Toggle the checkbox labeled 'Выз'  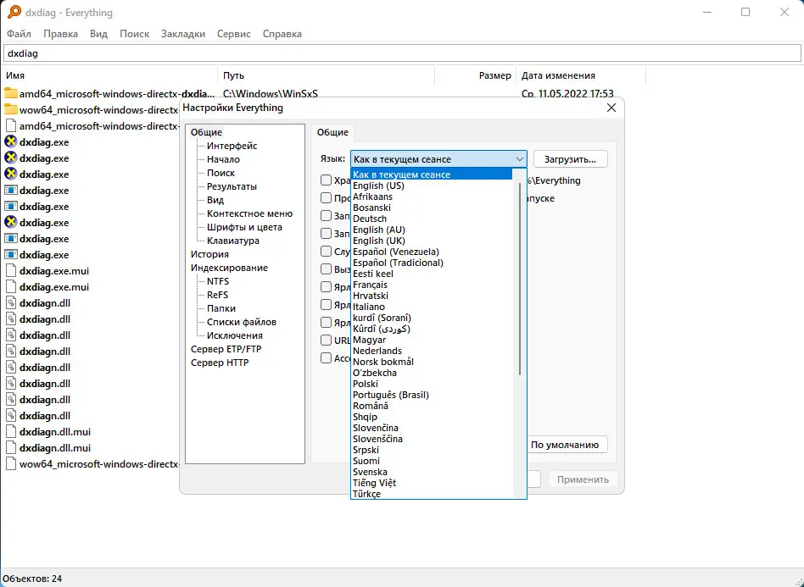[x=326, y=269]
